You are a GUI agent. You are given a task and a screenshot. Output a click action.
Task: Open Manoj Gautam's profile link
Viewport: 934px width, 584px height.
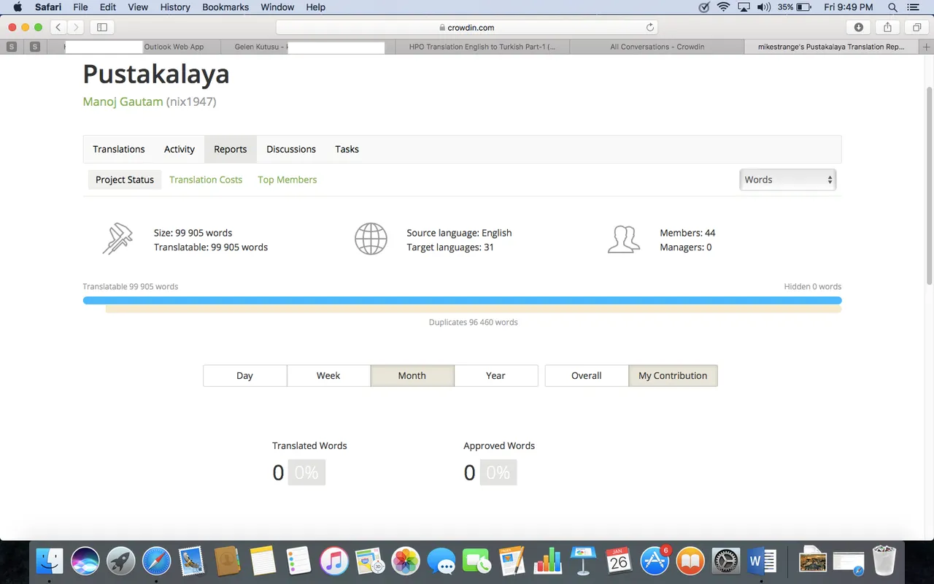pos(123,101)
